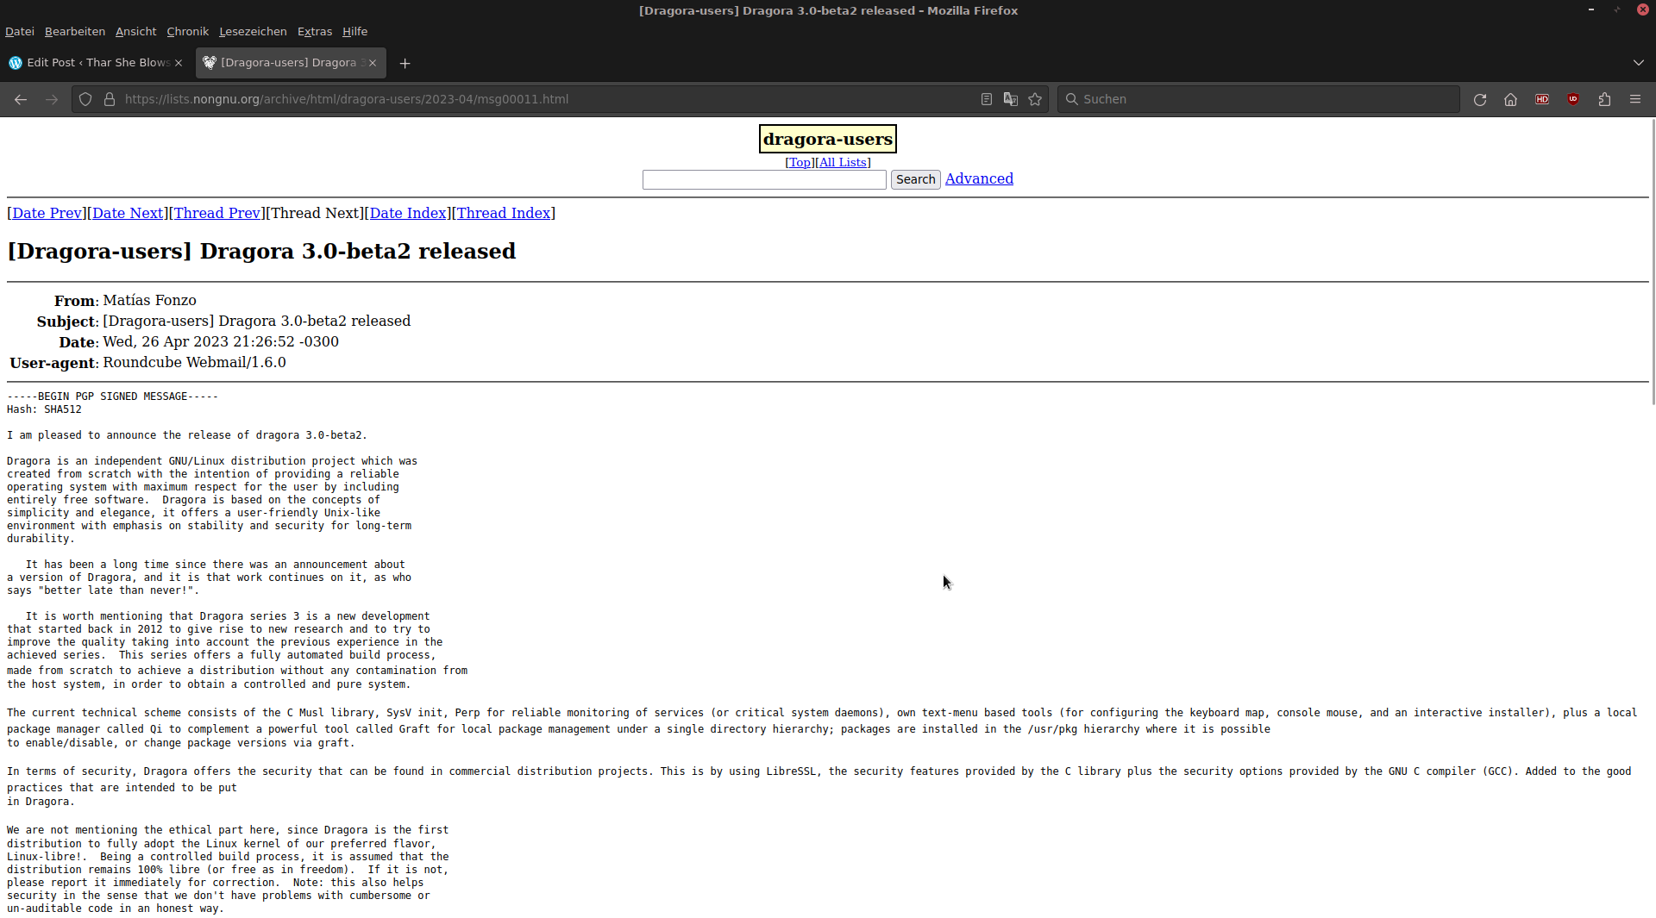The height and width of the screenshot is (918, 1656).
Task: Open the uBlock Origin extension icon
Action: (1573, 99)
